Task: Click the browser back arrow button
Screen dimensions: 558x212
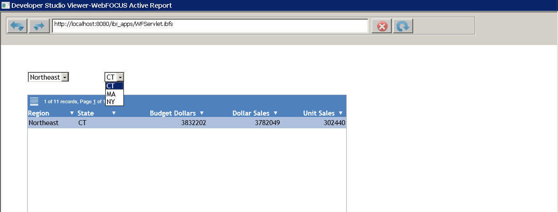Action: [x=17, y=26]
